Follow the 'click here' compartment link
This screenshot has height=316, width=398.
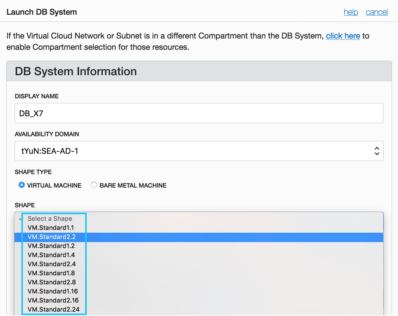343,36
